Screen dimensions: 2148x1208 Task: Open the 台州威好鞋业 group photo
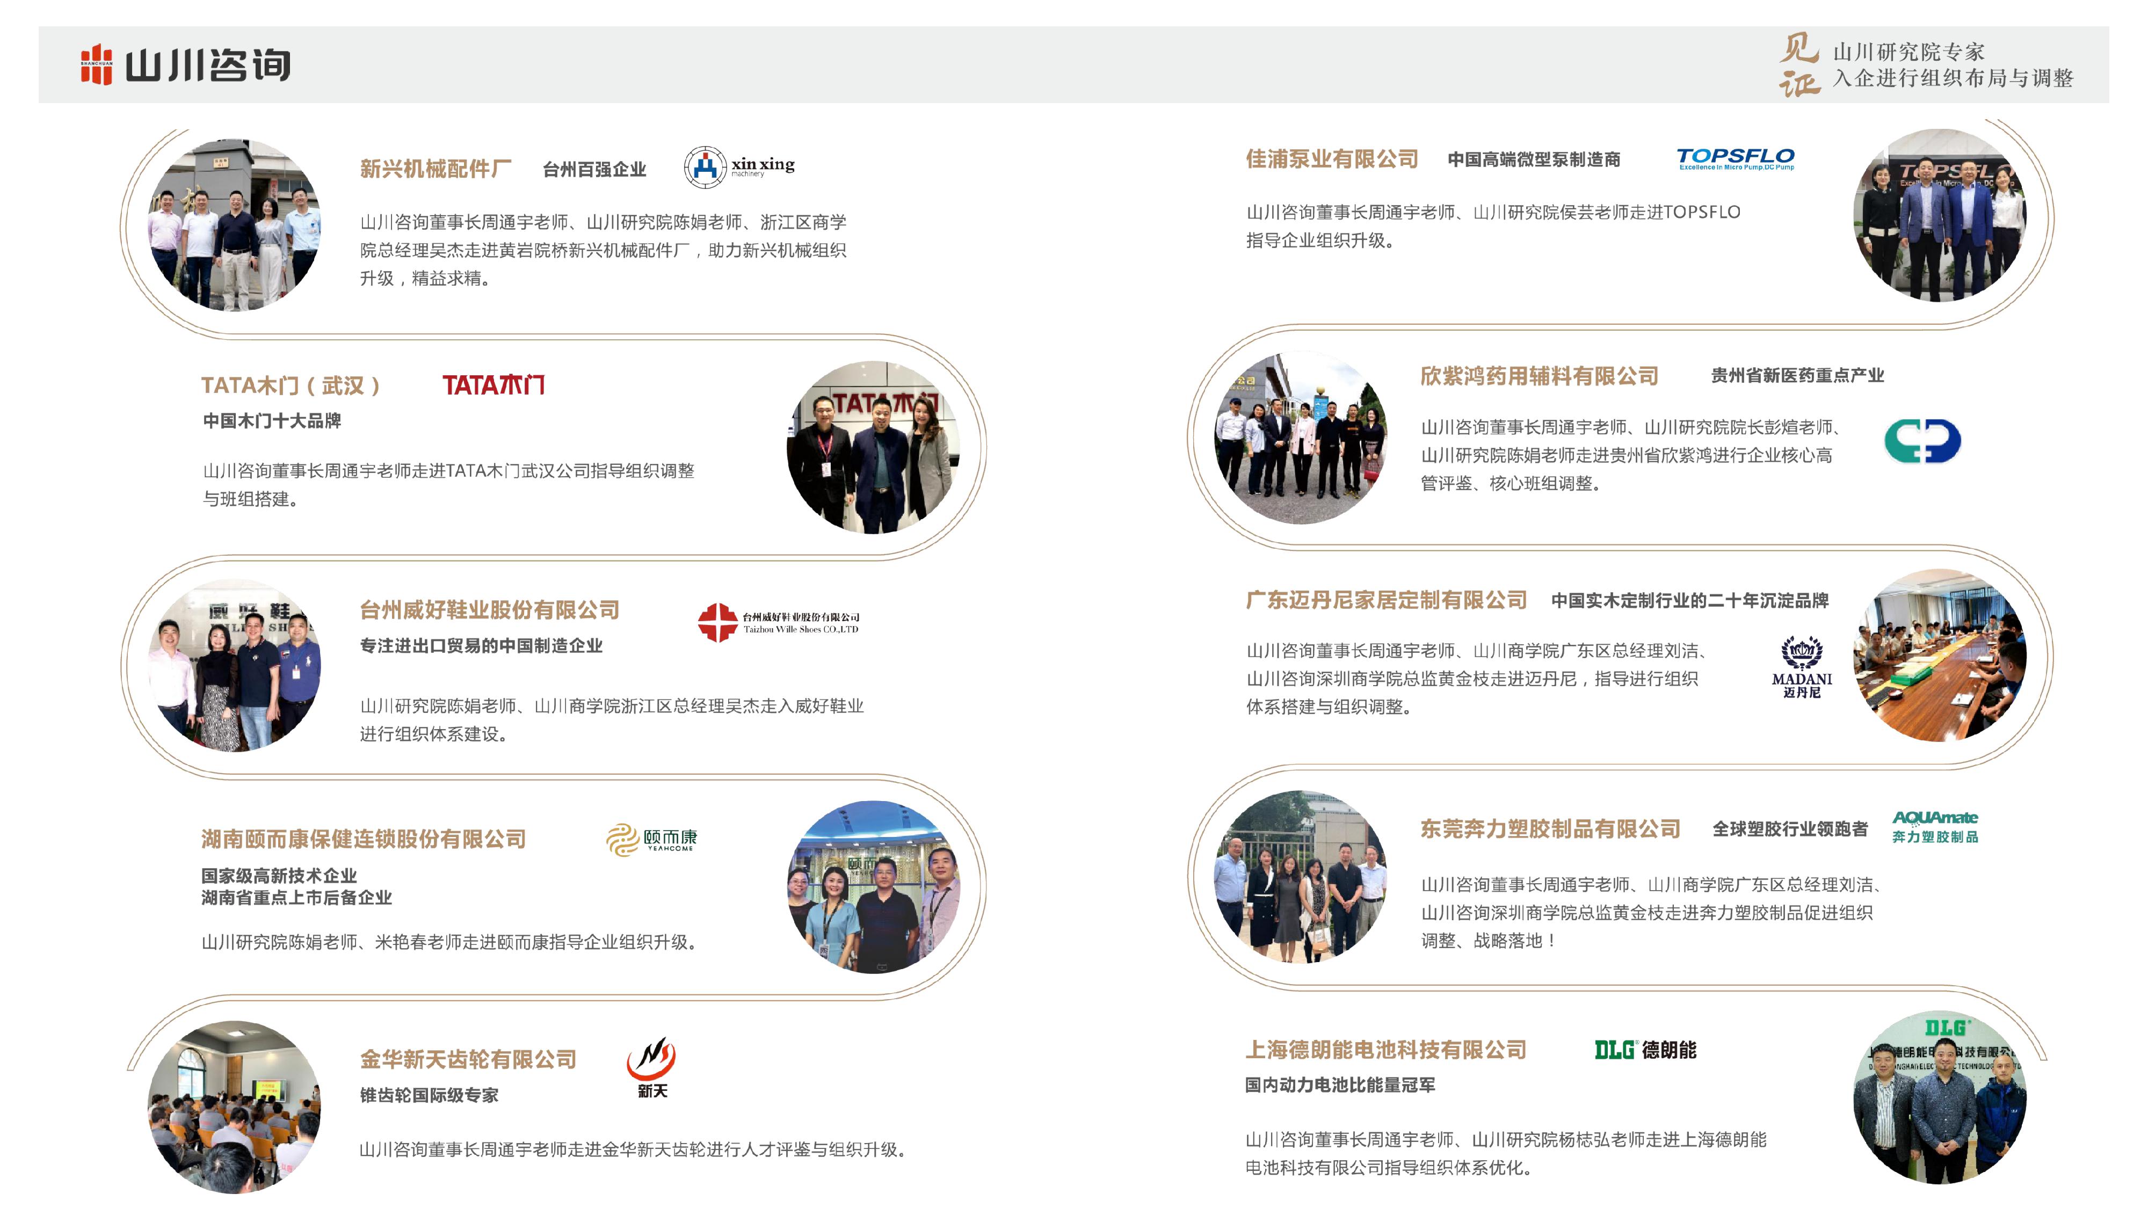click(x=234, y=665)
